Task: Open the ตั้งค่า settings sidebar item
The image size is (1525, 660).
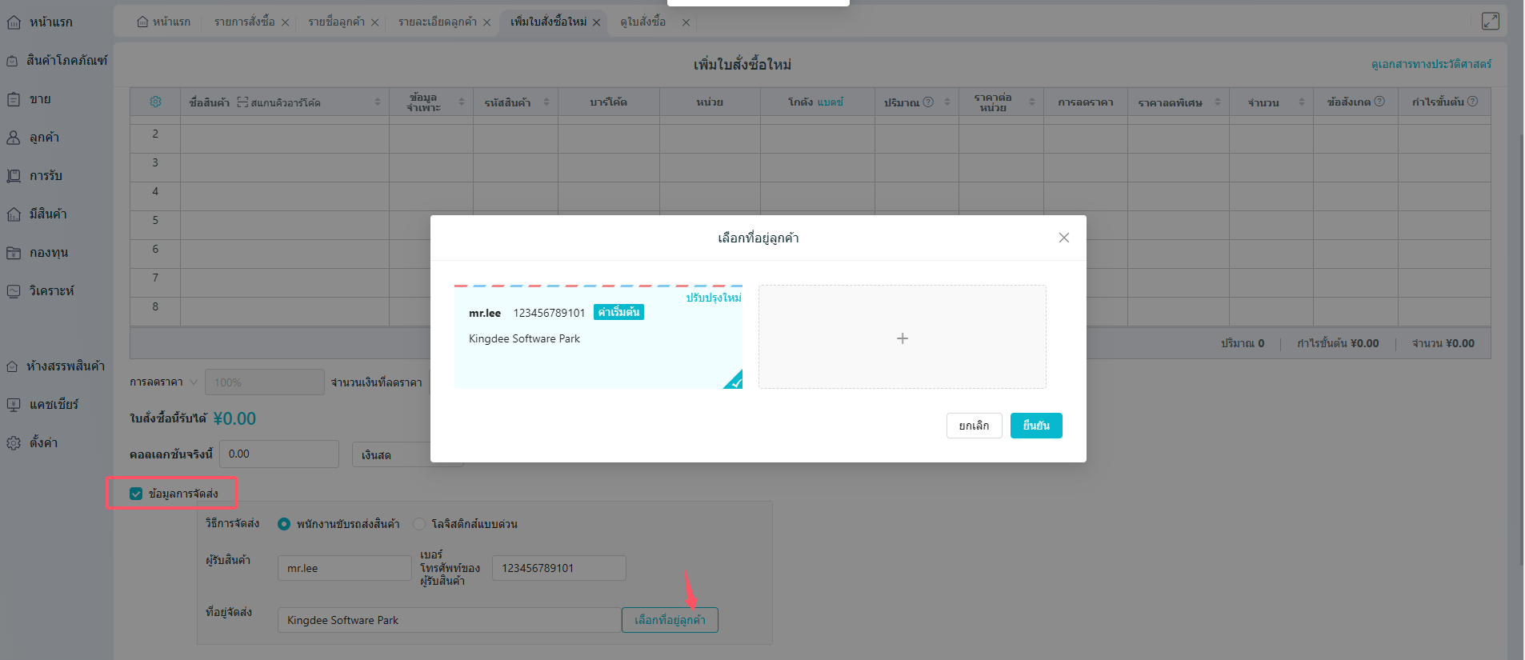Action: (x=43, y=443)
